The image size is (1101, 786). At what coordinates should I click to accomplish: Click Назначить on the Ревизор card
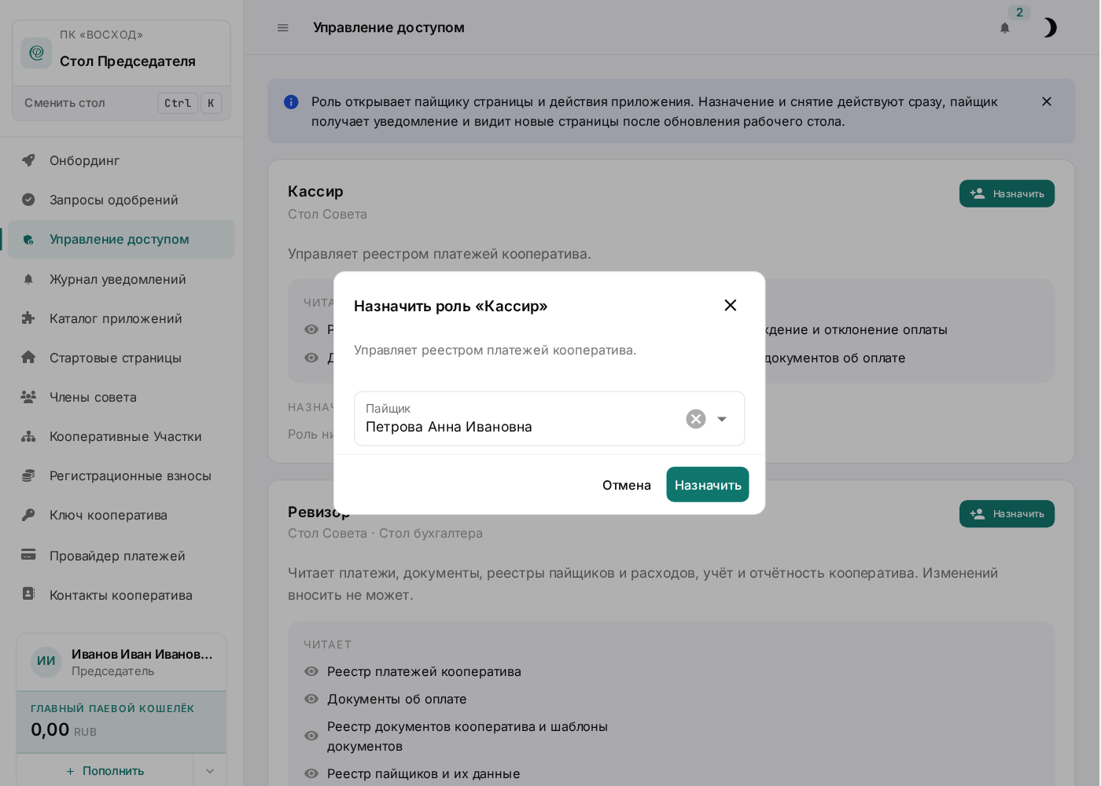point(1007,514)
